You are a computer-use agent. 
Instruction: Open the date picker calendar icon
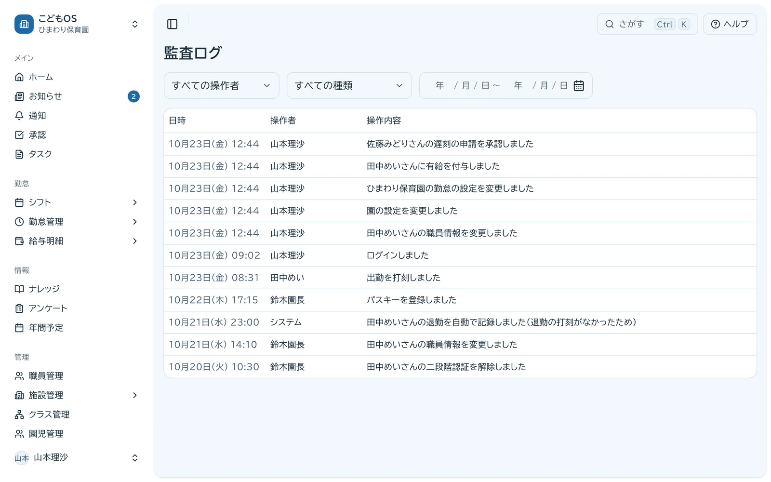click(579, 86)
